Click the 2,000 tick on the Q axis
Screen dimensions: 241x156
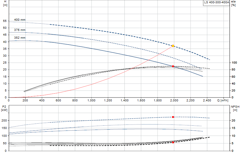[x=174, y=100]
